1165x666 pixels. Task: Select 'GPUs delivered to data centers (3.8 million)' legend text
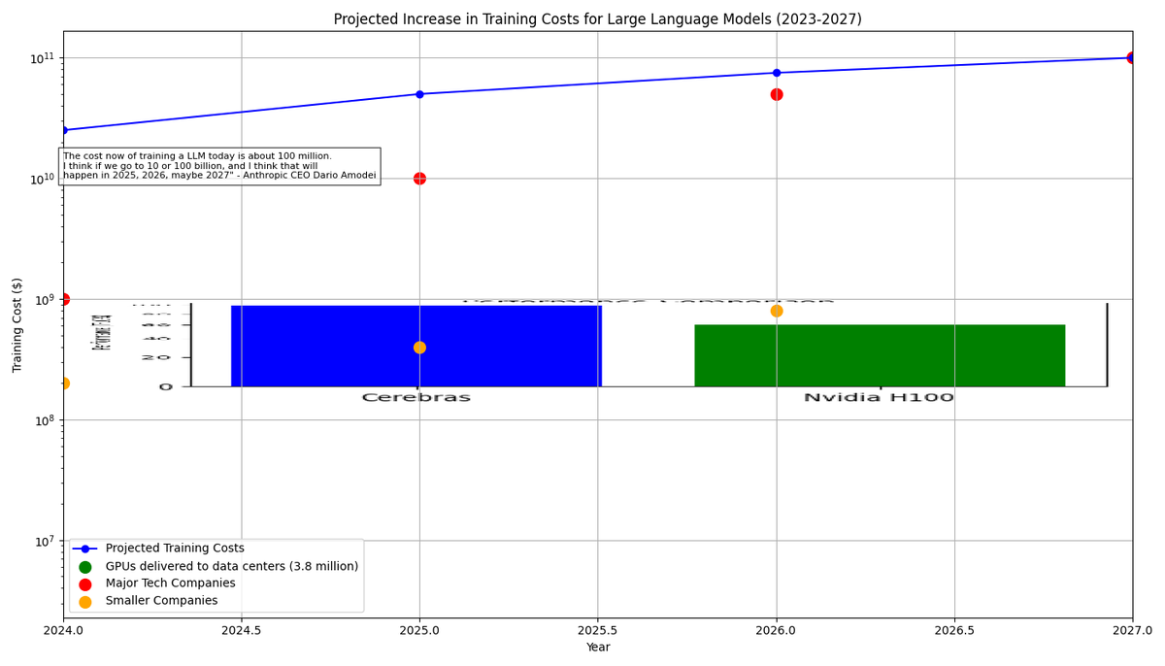(x=232, y=566)
